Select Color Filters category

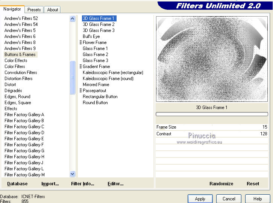15,66
